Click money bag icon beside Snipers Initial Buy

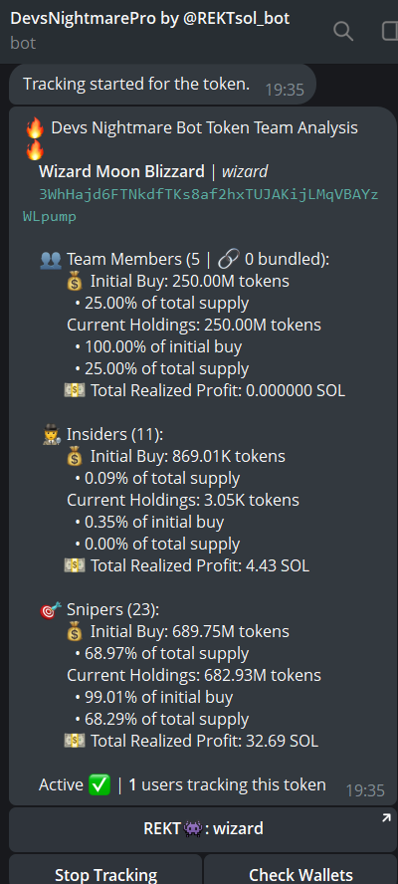75,632
